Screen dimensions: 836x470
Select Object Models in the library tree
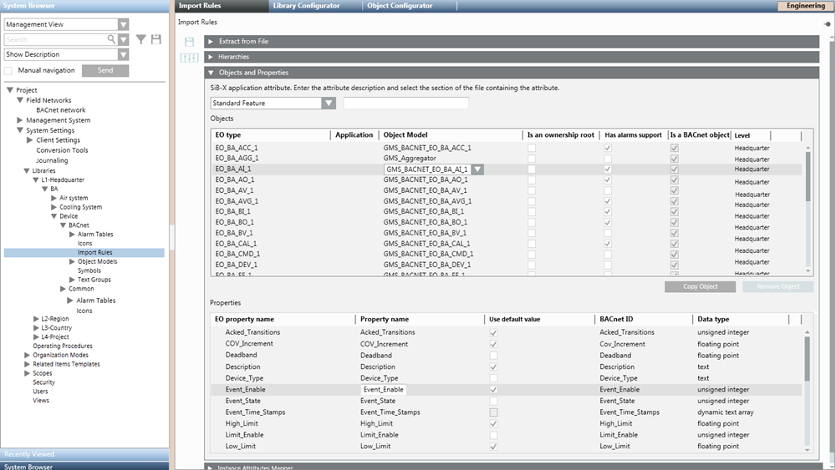(x=97, y=261)
